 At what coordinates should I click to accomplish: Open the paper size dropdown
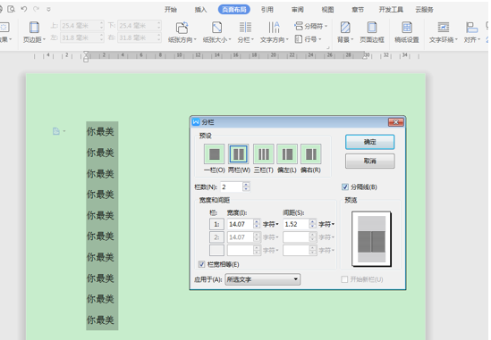pos(216,32)
